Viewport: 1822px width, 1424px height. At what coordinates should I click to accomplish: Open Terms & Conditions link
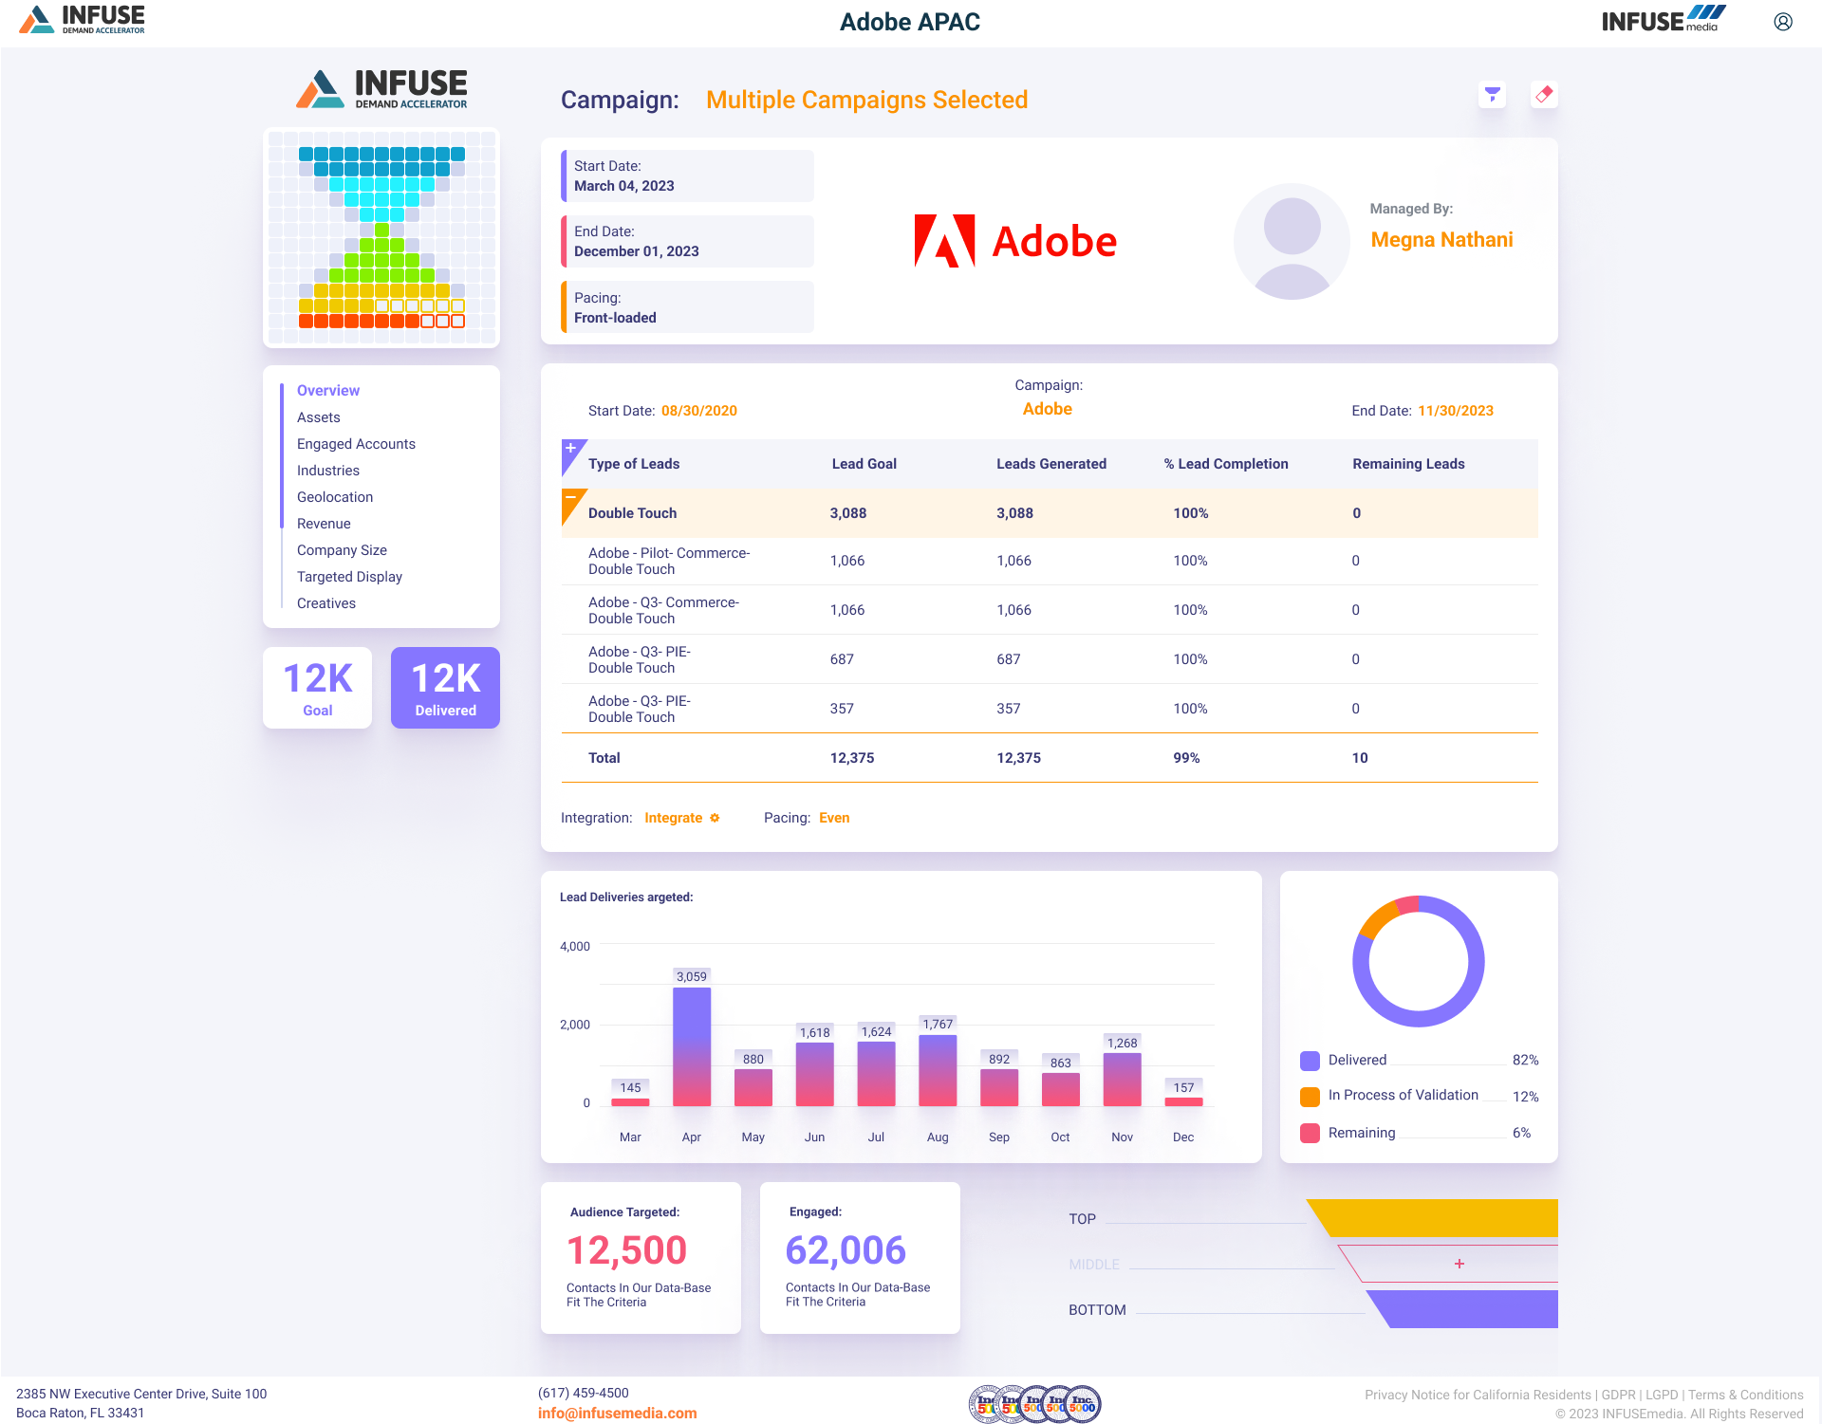point(1745,1395)
